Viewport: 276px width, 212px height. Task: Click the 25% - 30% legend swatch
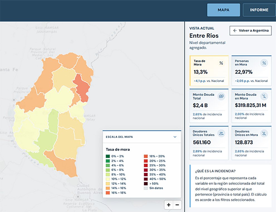click(x=146, y=165)
